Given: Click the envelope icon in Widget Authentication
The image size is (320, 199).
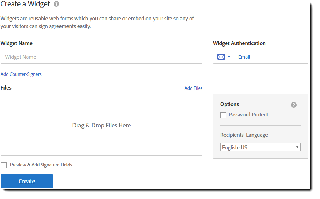Looking at the screenshot, I should [221, 57].
